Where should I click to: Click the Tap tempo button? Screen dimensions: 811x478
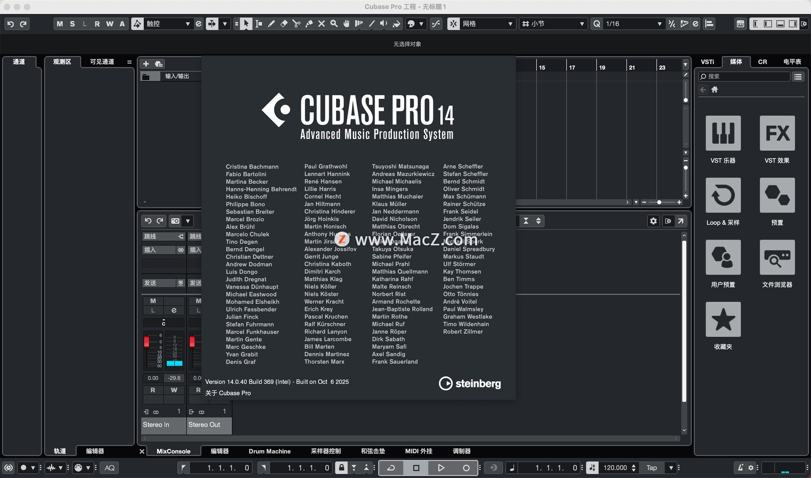click(651, 467)
